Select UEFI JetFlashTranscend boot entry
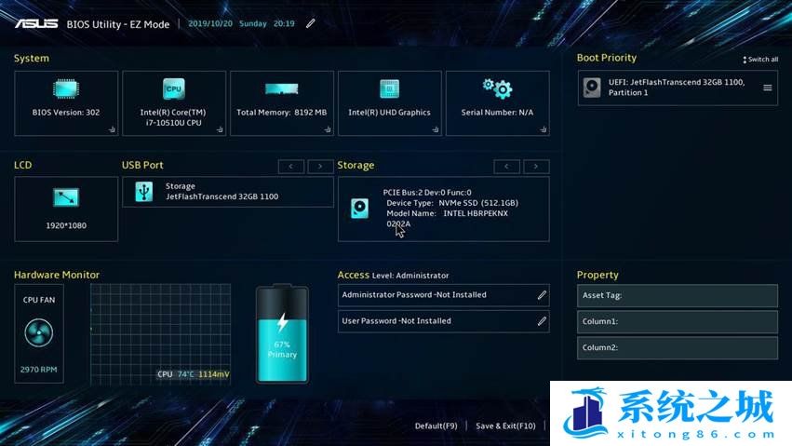Viewport: 792px width, 446px height. pyautogui.click(x=678, y=88)
